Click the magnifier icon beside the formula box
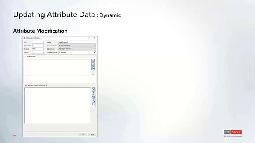 pos(94,100)
